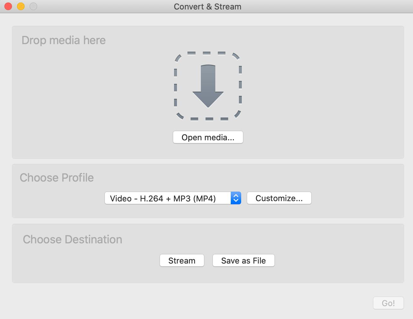Choose Stream as the destination
Viewport: 413px width, 319px height.
point(182,261)
